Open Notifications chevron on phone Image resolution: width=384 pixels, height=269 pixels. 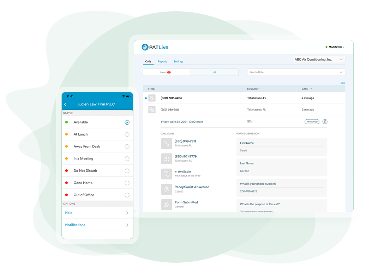[127, 225]
